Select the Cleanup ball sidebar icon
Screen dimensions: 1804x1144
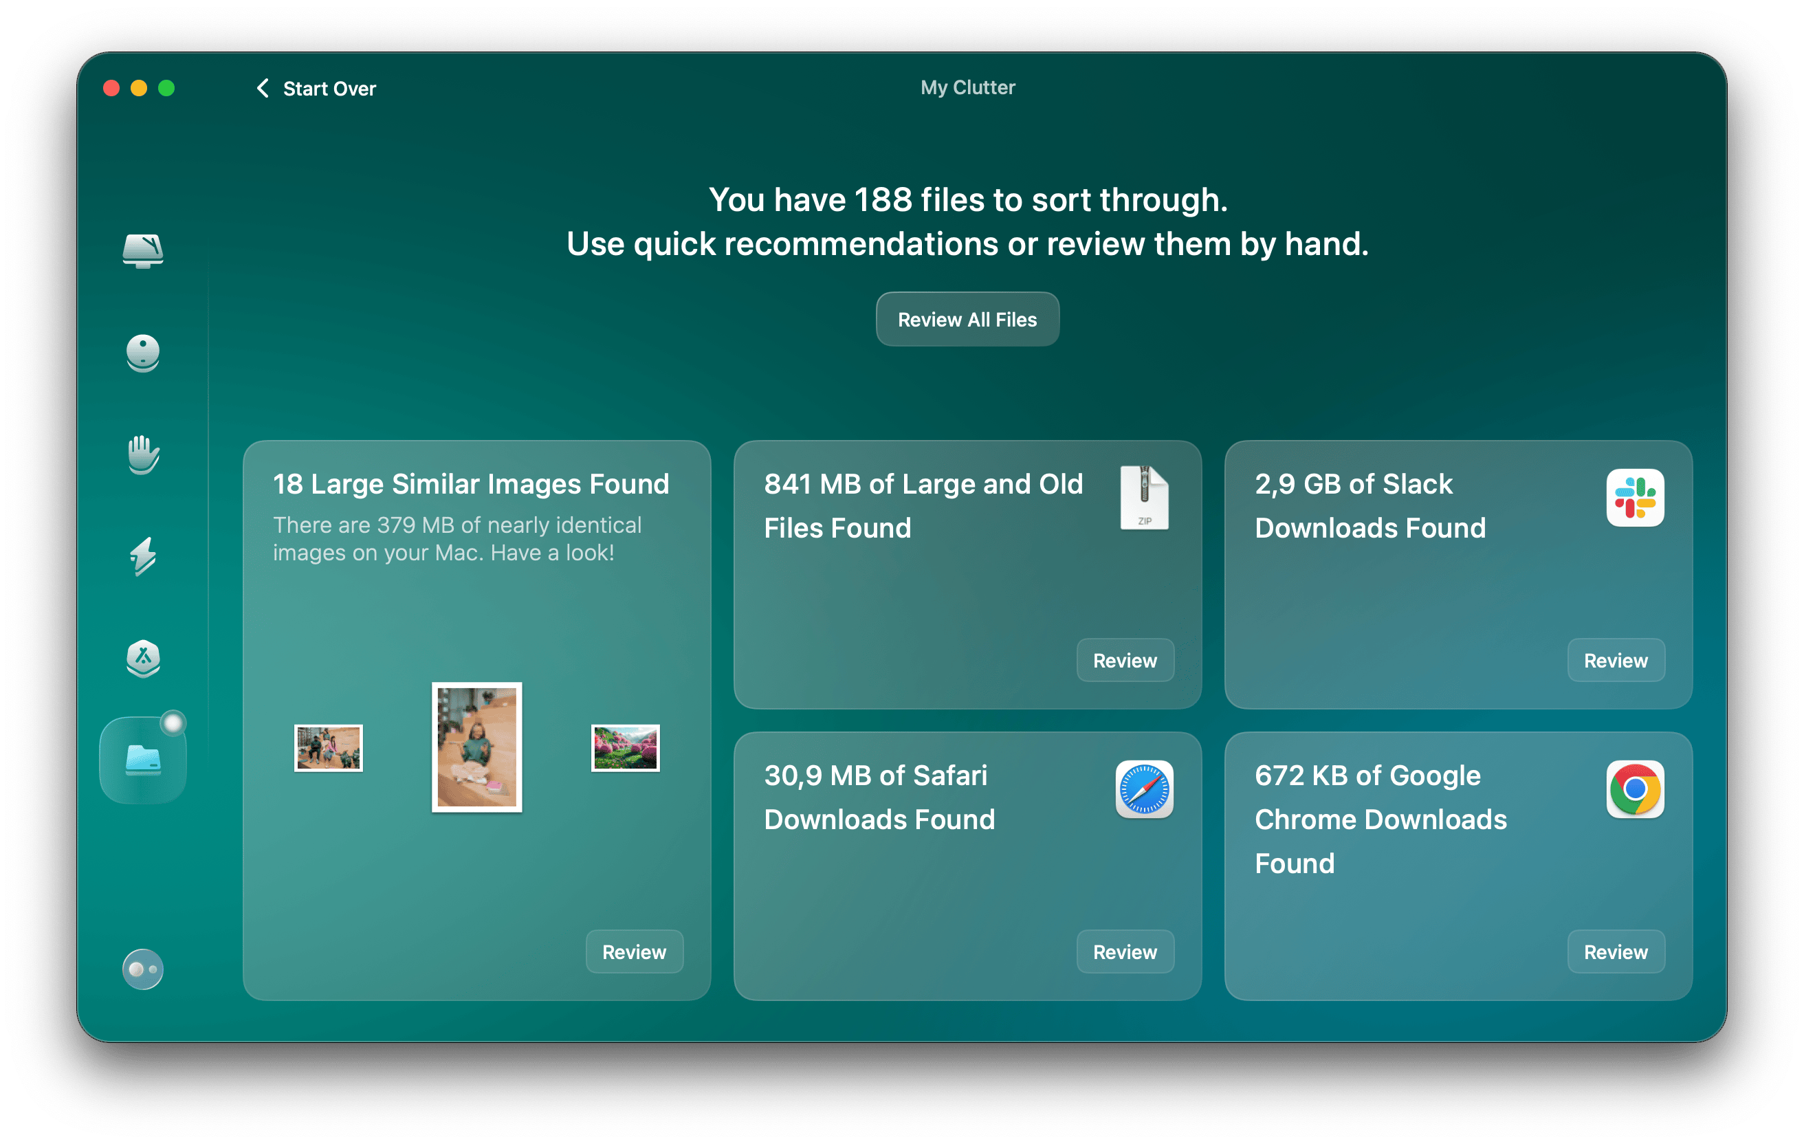coord(142,352)
